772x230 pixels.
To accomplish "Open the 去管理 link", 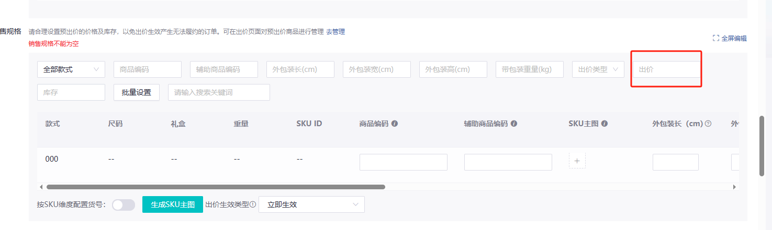I will pos(335,32).
